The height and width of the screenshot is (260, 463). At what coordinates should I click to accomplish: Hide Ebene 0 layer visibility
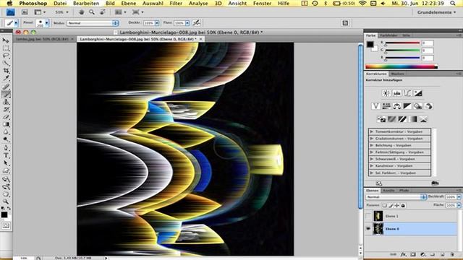(x=368, y=229)
